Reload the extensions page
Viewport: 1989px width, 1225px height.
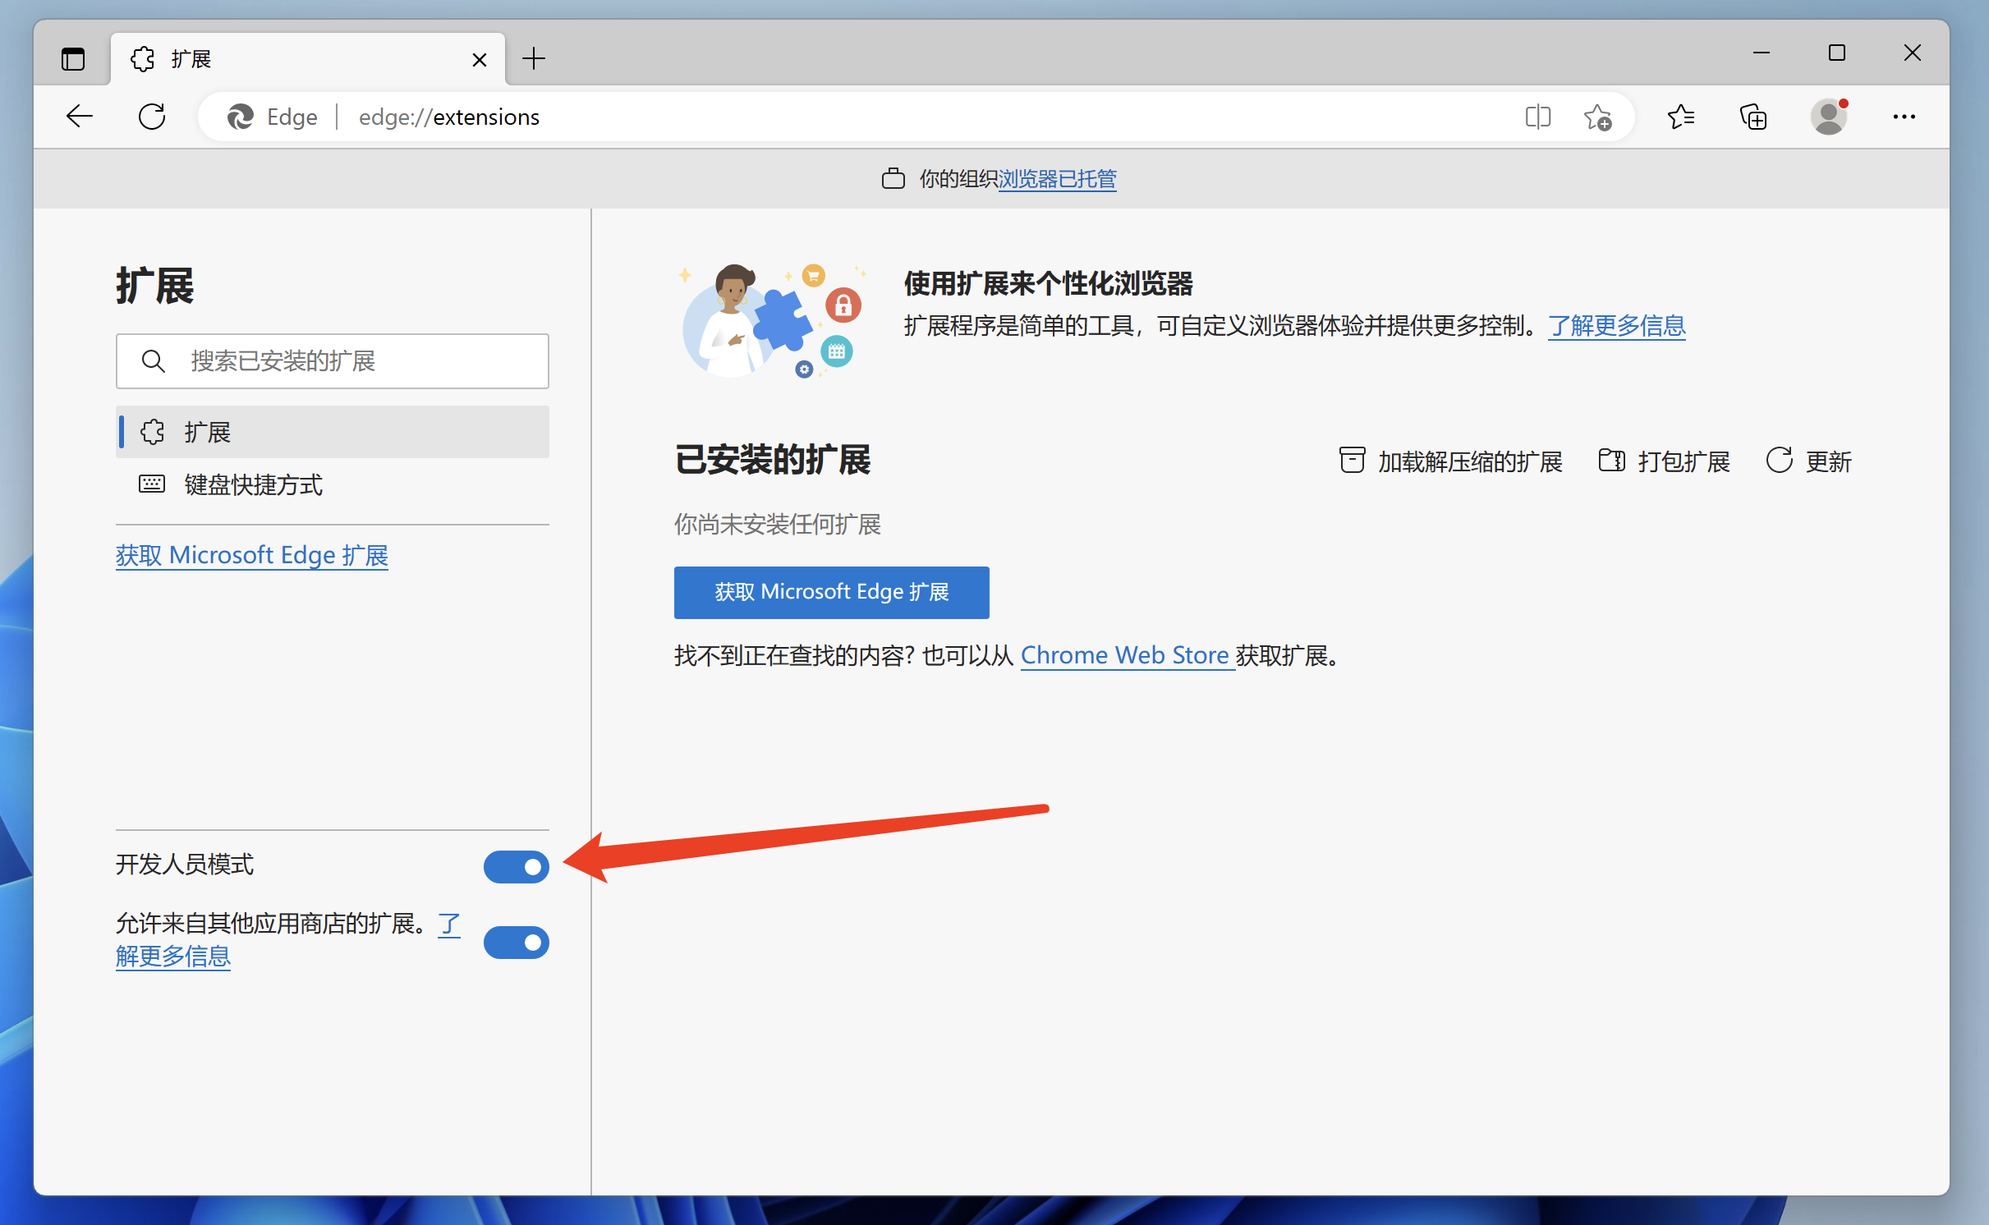152,117
